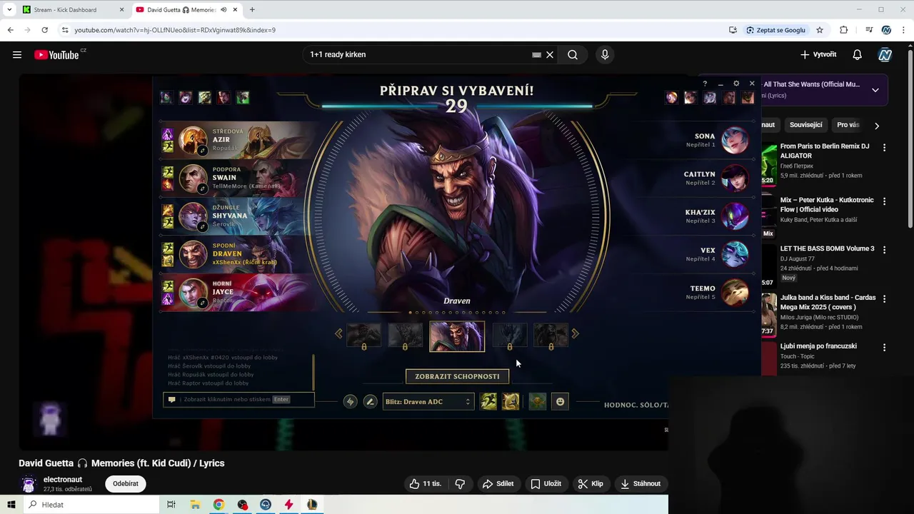Open League client help question mark

coord(705,84)
